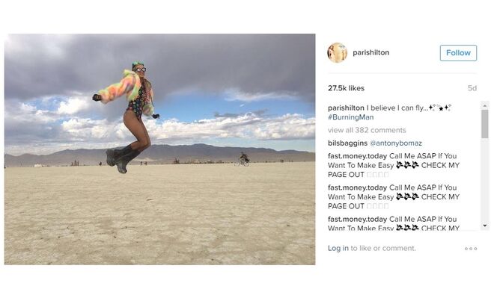Expand view all 382 comments
Image resolution: width=494 pixels, height=307 pixels.
pyautogui.click(x=367, y=130)
